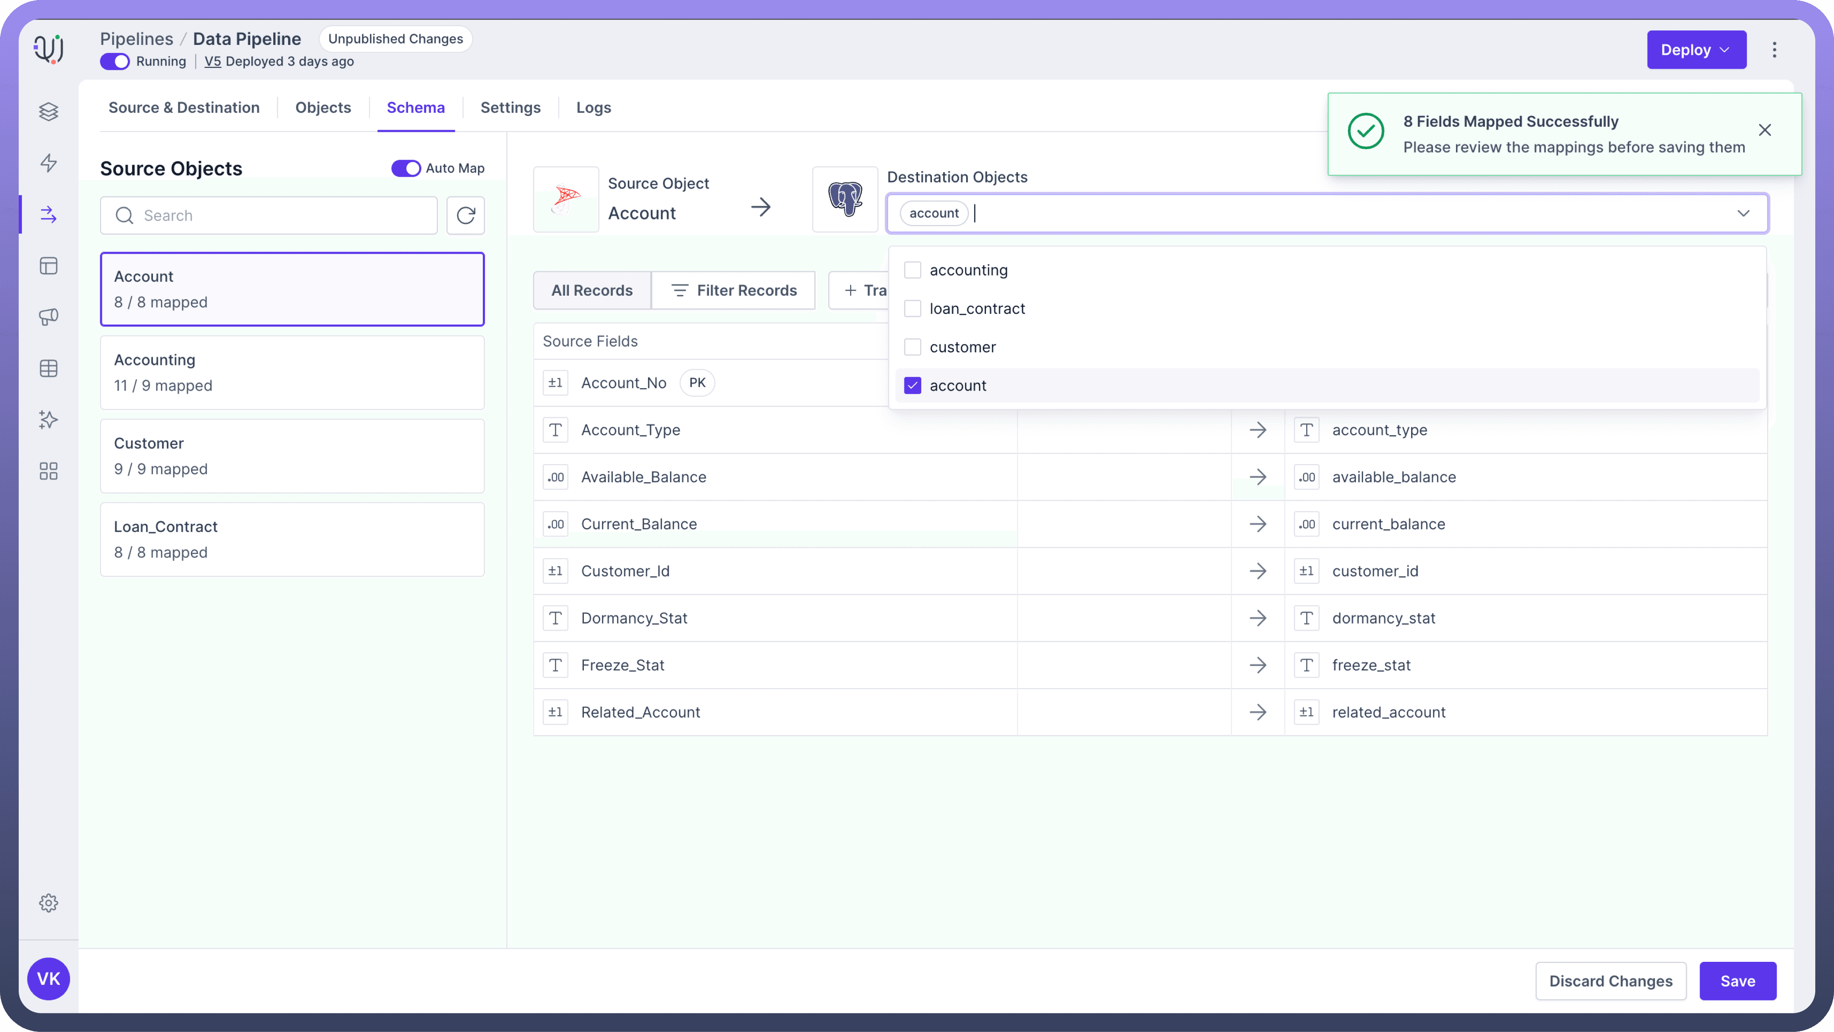Open the lightning bolt sidebar icon
The image size is (1834, 1032).
point(48,163)
